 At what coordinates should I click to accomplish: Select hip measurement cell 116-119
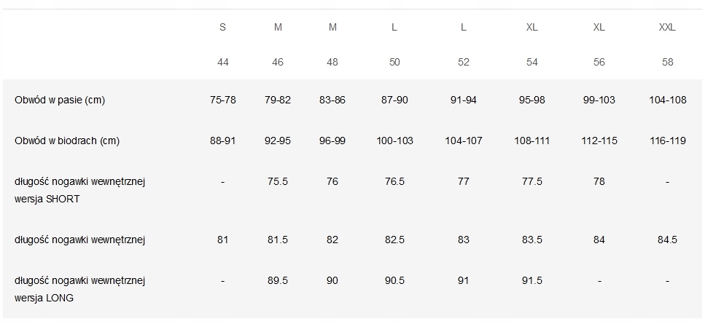pyautogui.click(x=667, y=141)
